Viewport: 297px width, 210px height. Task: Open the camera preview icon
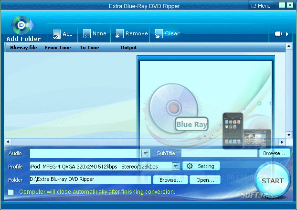click(x=278, y=34)
